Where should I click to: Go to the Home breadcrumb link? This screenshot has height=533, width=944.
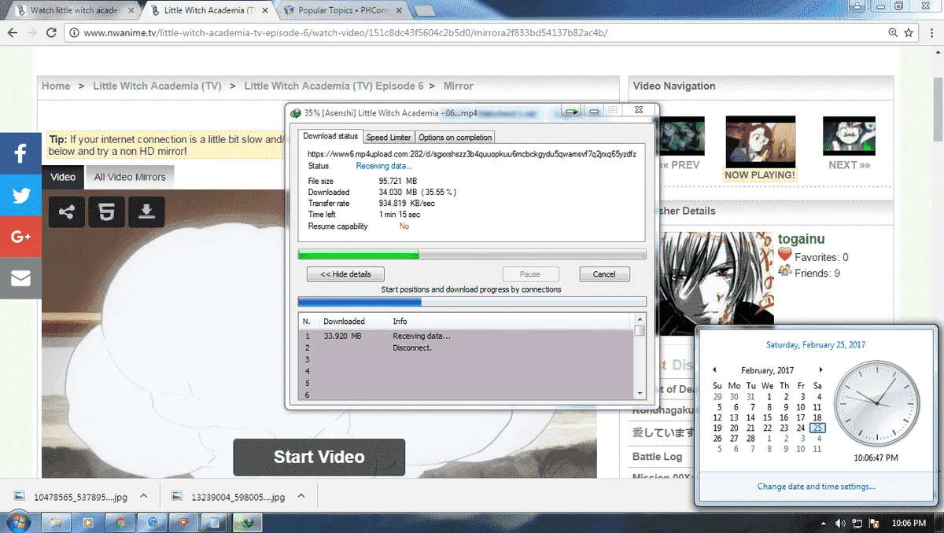[x=56, y=86]
